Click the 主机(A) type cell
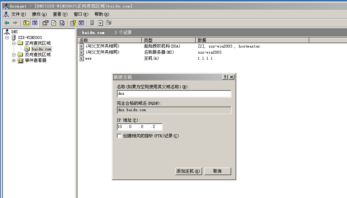 point(151,58)
